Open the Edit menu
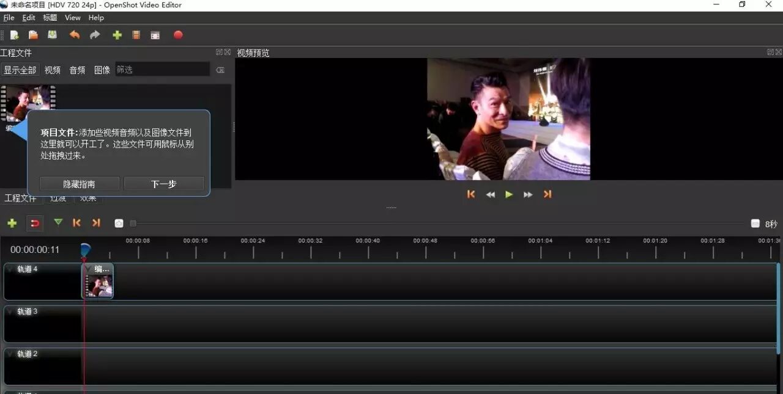Image resolution: width=783 pixels, height=394 pixels. pos(29,18)
